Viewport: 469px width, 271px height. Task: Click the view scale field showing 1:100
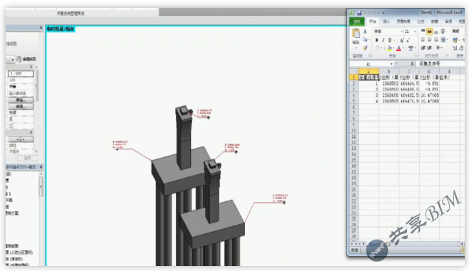coord(21,73)
